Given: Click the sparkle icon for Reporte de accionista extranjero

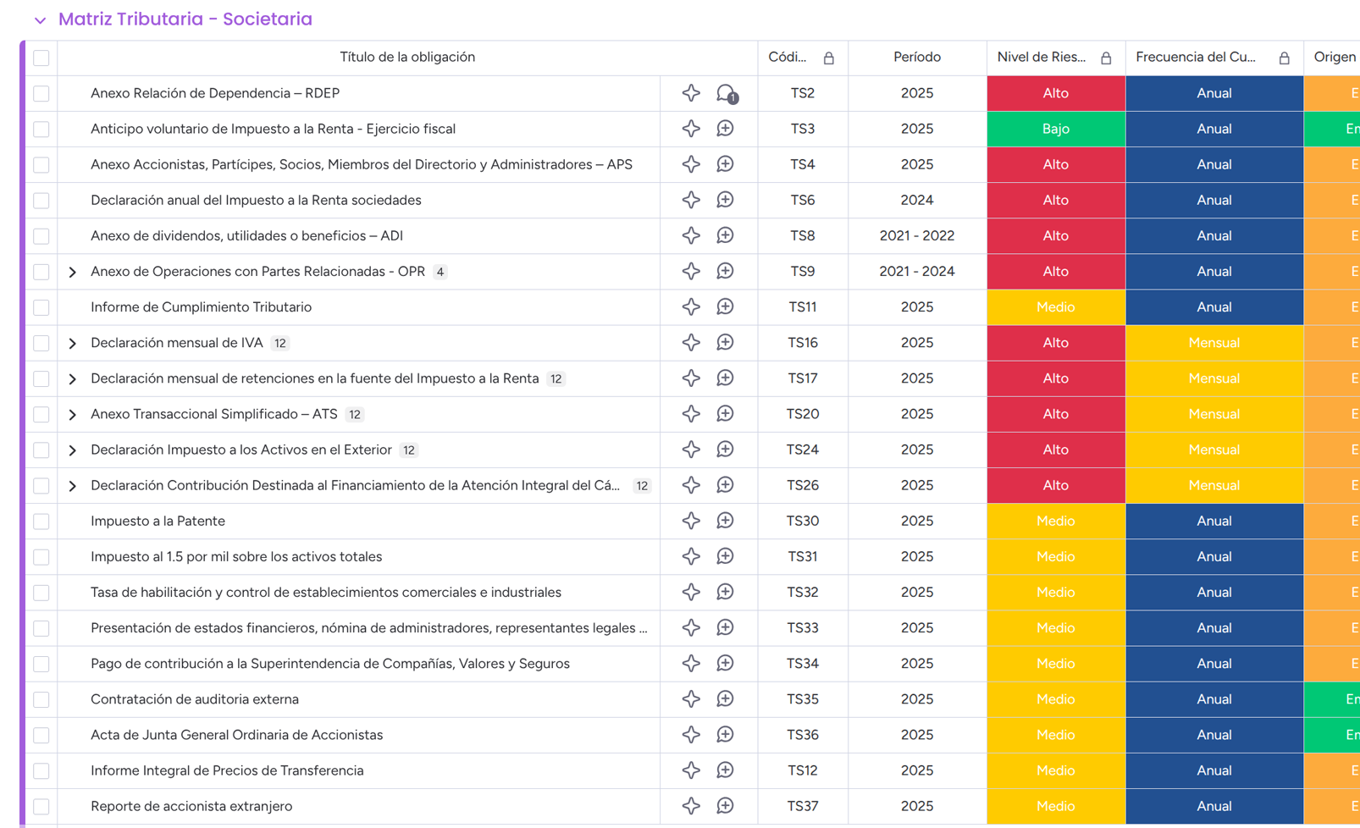Looking at the screenshot, I should (691, 806).
